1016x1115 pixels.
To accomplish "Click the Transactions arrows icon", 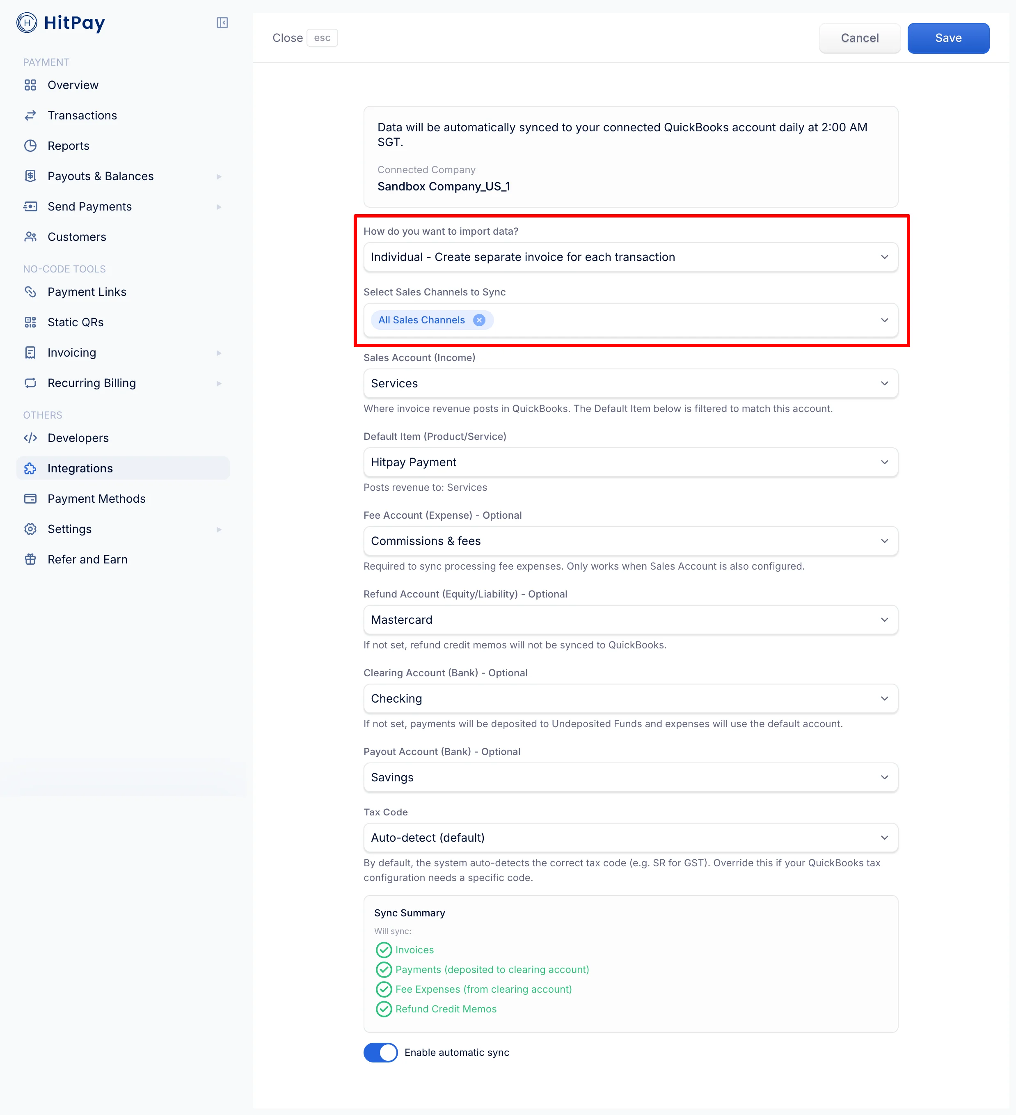I will click(30, 116).
